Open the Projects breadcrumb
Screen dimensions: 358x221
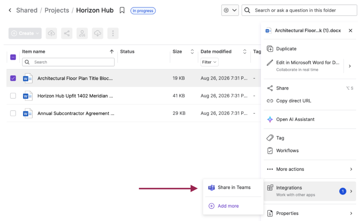[x=57, y=10]
